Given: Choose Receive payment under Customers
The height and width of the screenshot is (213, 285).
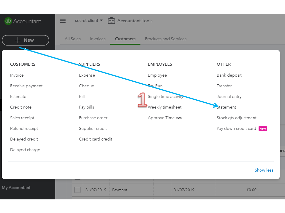Looking at the screenshot, I should pyautogui.click(x=26, y=86).
